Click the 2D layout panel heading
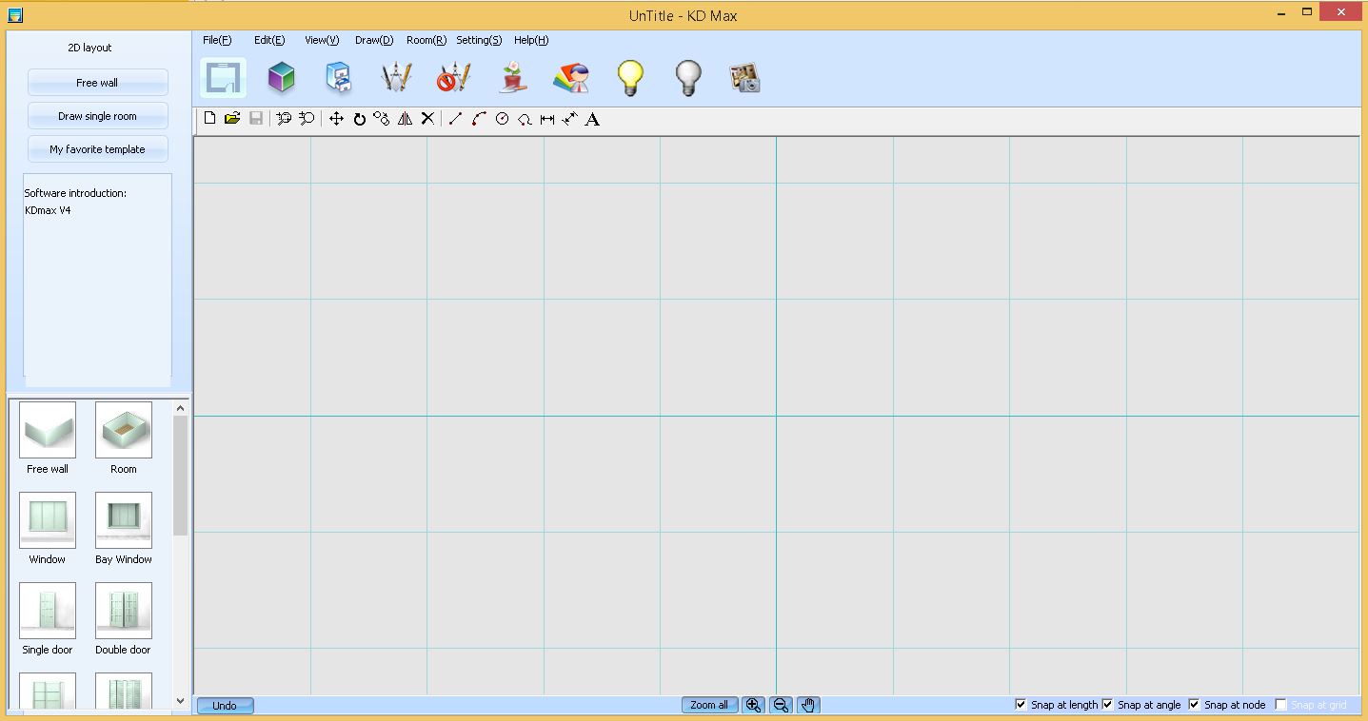The image size is (1368, 721). tap(89, 48)
